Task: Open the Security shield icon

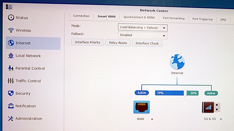Action: (x=11, y=93)
